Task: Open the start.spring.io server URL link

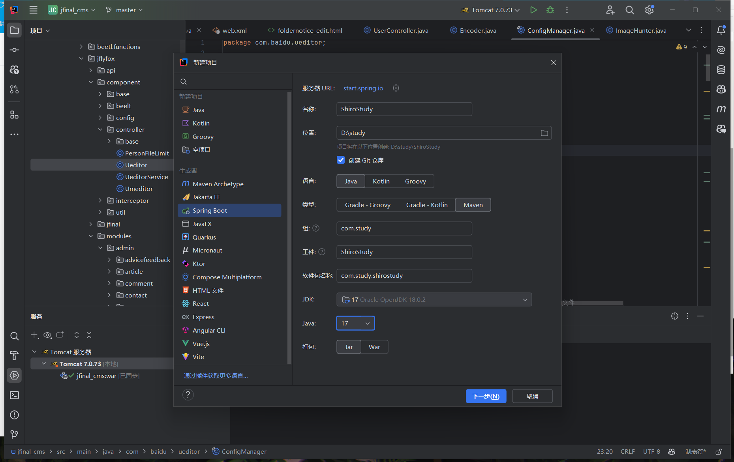Action: (x=363, y=88)
